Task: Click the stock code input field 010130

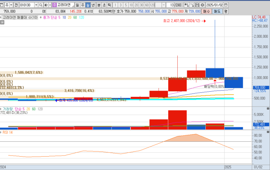Action: [x=27, y=5]
